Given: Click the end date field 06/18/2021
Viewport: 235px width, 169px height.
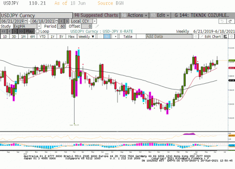Looking at the screenshot, I should coord(43,21).
